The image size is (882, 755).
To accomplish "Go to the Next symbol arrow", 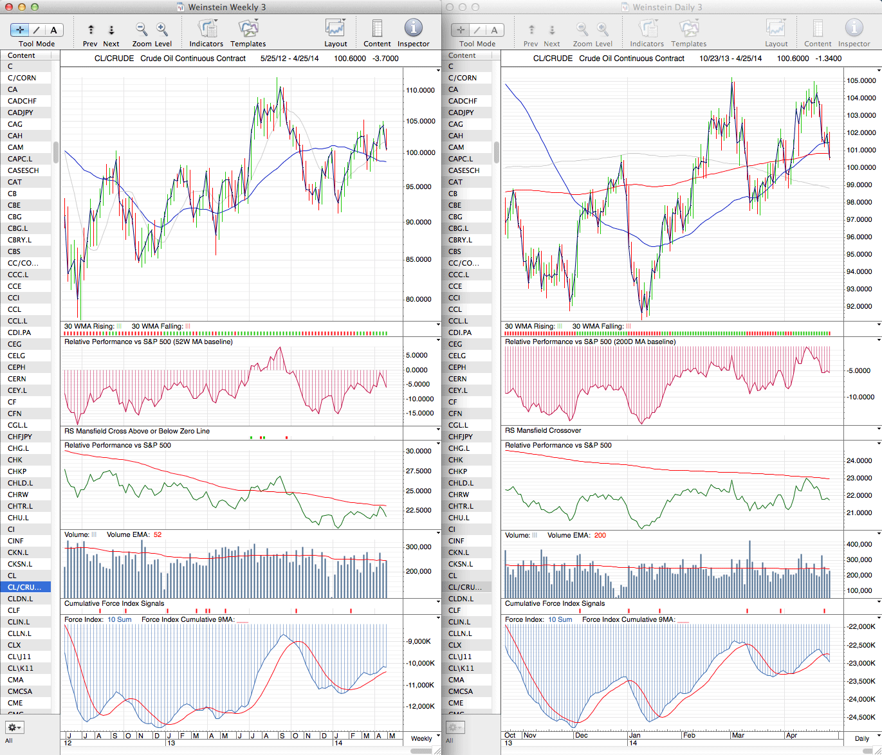I will tap(111, 30).
